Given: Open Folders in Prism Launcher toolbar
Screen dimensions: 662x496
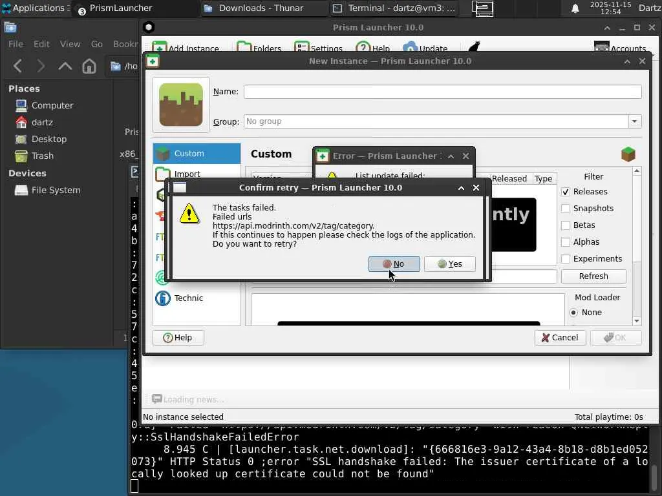Looking at the screenshot, I should (x=259, y=48).
